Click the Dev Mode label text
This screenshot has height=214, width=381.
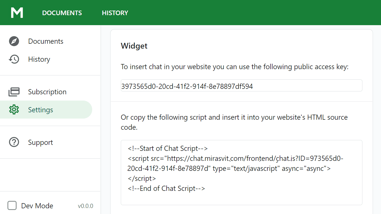coord(37,206)
